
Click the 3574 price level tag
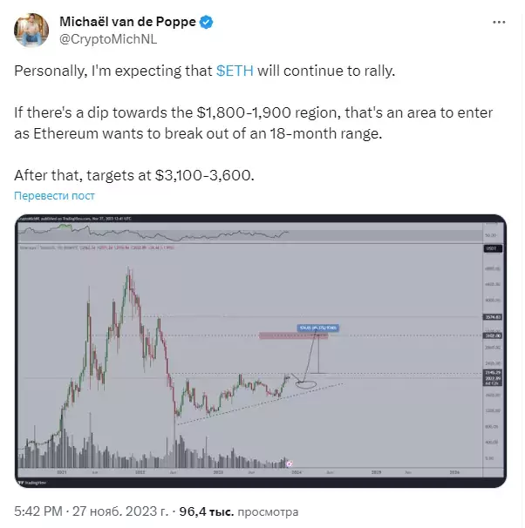coord(493,317)
